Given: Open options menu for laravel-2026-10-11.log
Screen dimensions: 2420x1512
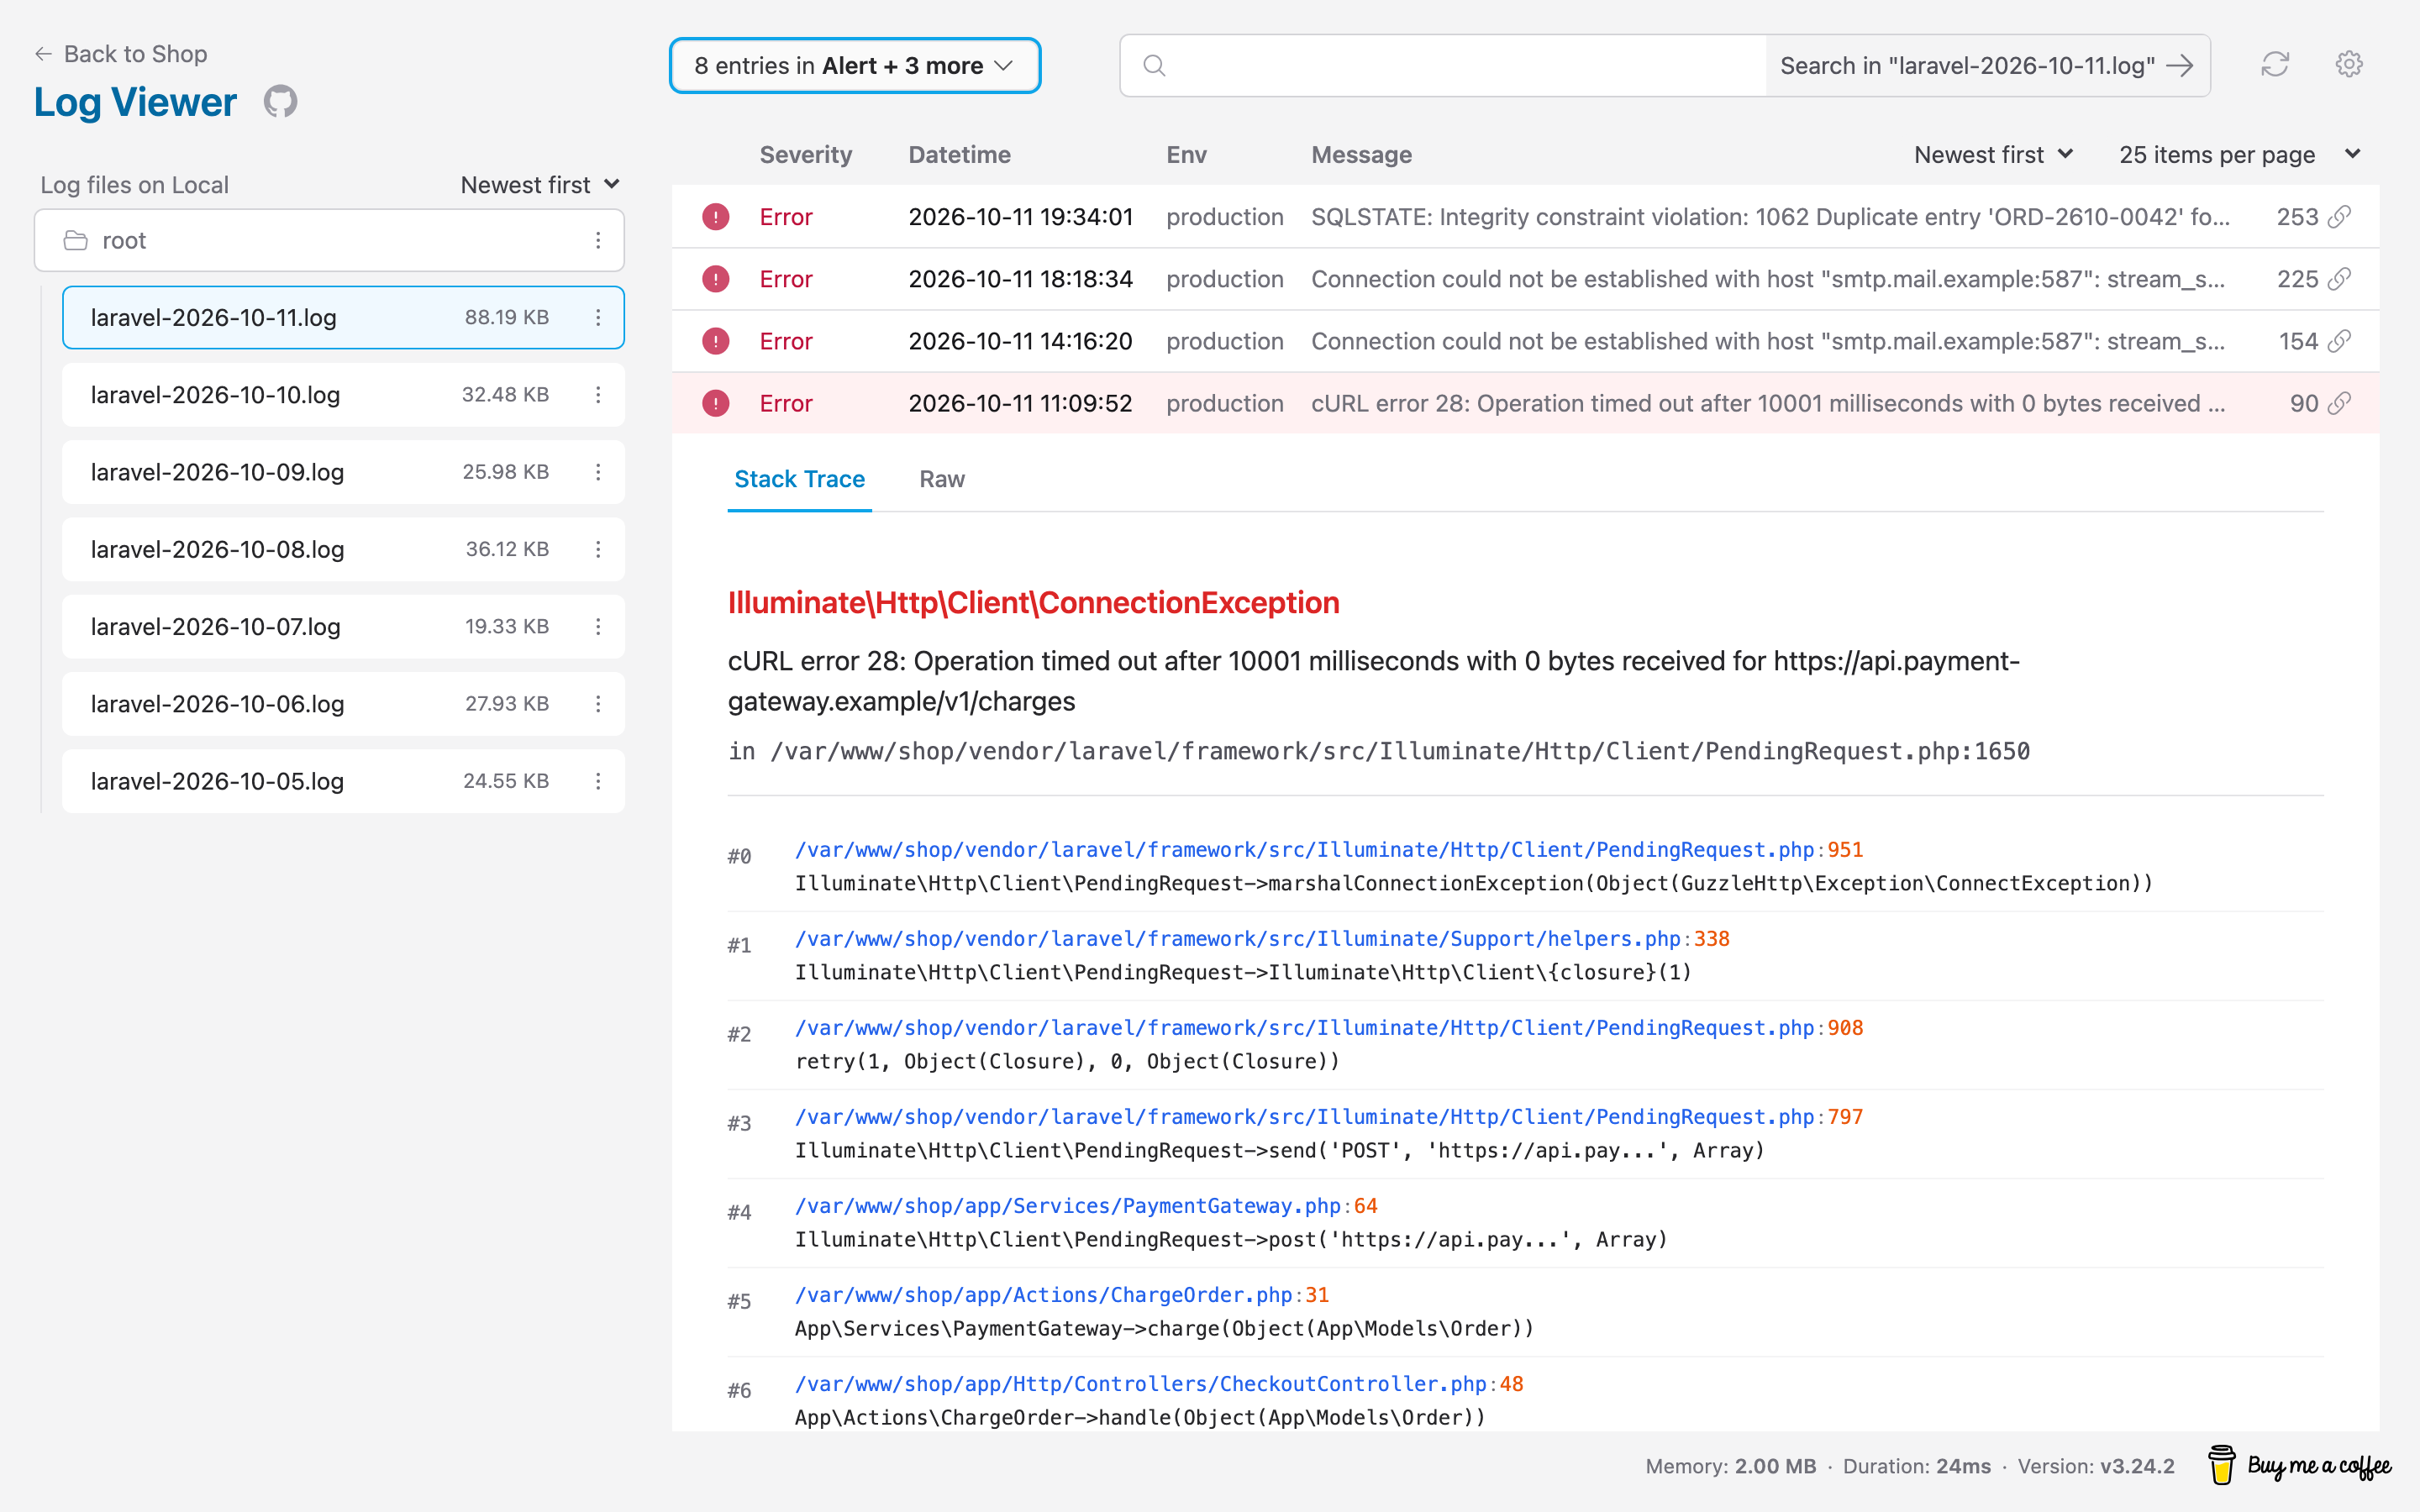Looking at the screenshot, I should (x=598, y=317).
